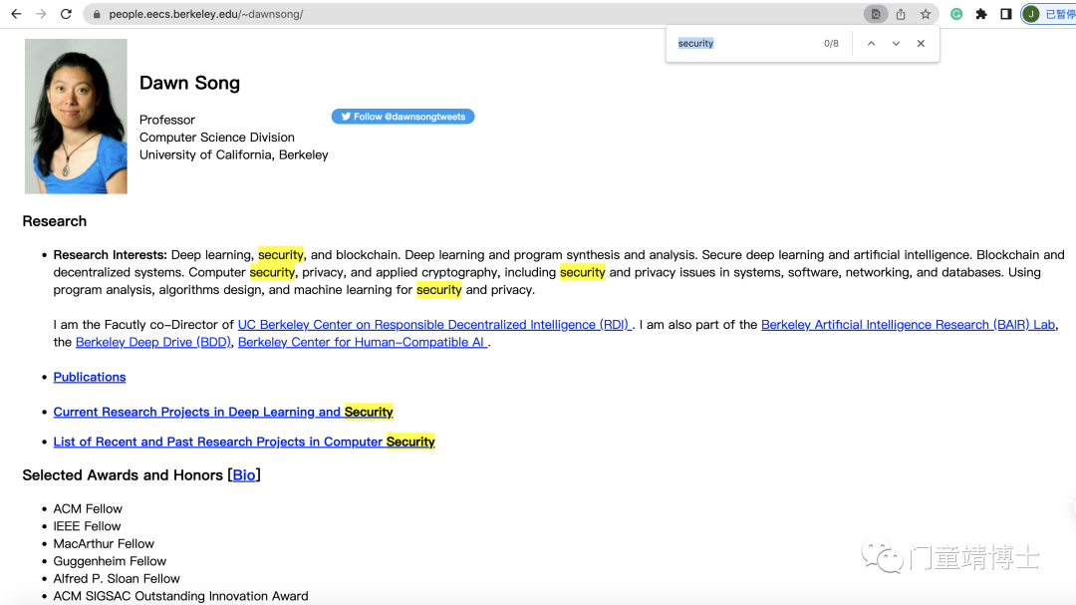Share this page

pyautogui.click(x=901, y=14)
